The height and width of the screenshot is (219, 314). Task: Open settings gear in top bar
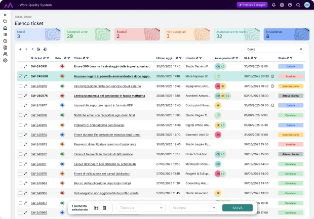282,5
